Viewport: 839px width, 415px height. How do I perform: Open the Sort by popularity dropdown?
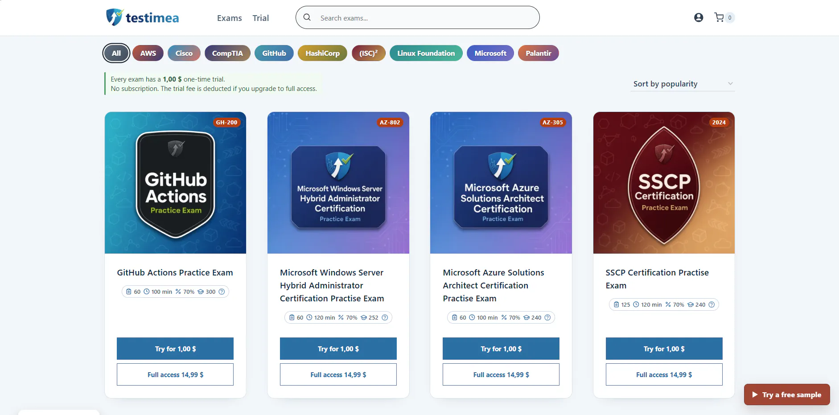pyautogui.click(x=683, y=84)
